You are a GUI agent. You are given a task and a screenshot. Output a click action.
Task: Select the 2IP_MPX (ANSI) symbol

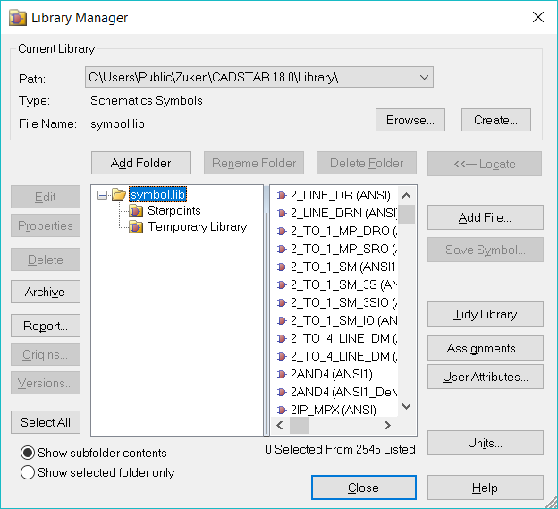[334, 410]
